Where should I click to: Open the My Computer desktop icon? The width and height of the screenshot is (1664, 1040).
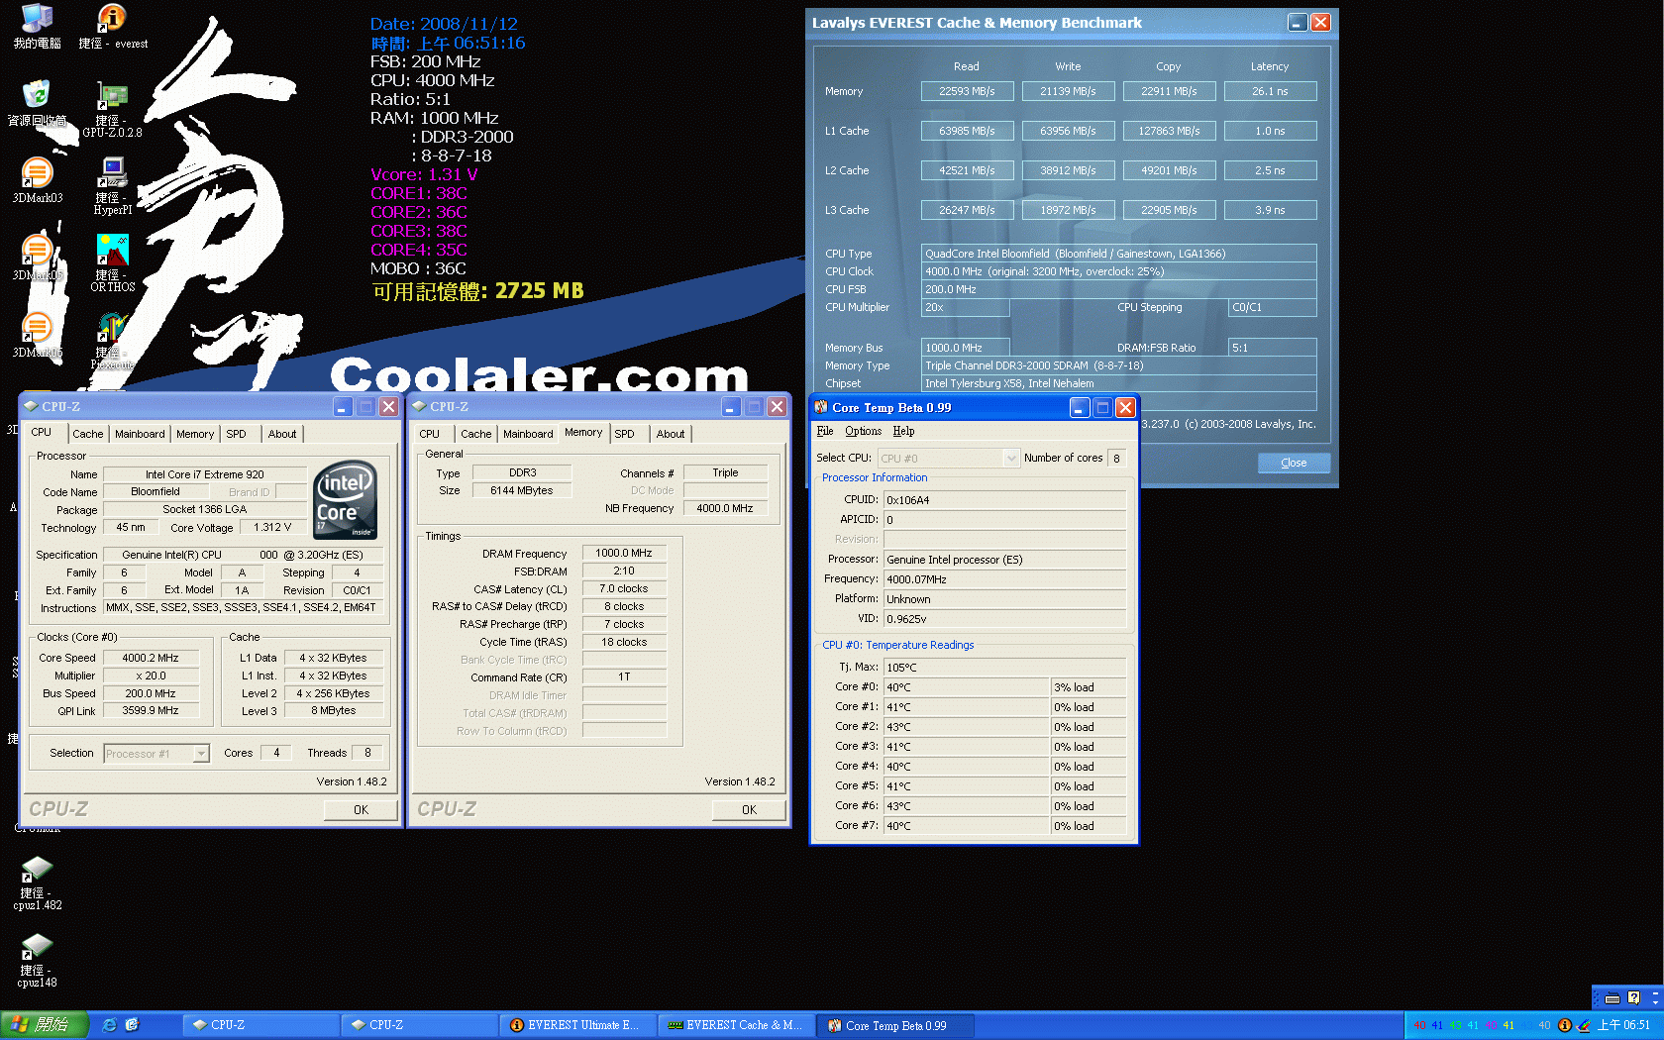(37, 26)
